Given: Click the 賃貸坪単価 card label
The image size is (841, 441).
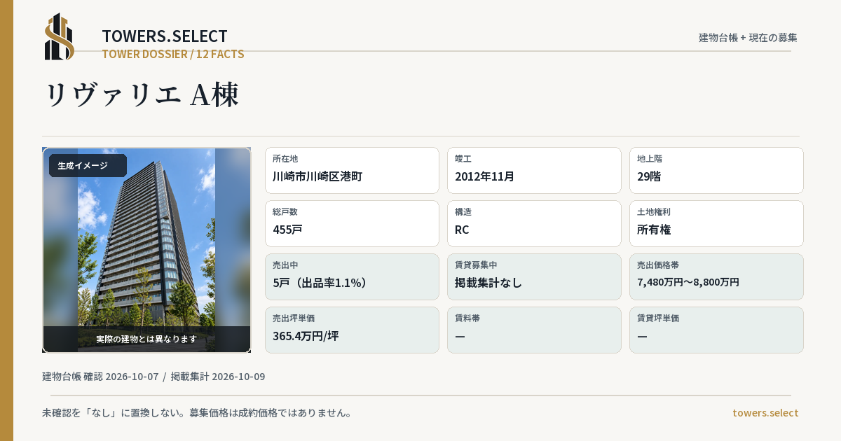Looking at the screenshot, I should coord(658,318).
